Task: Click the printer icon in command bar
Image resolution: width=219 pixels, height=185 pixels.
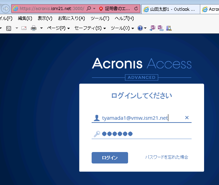Action: (x=34, y=28)
